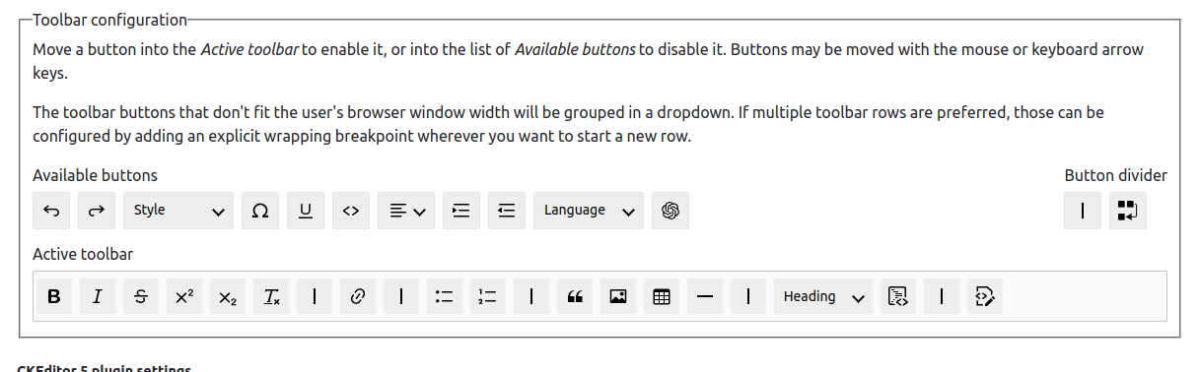Image resolution: width=1200 pixels, height=372 pixels.
Task: Click the Link button in Active toolbar
Action: coord(358,296)
